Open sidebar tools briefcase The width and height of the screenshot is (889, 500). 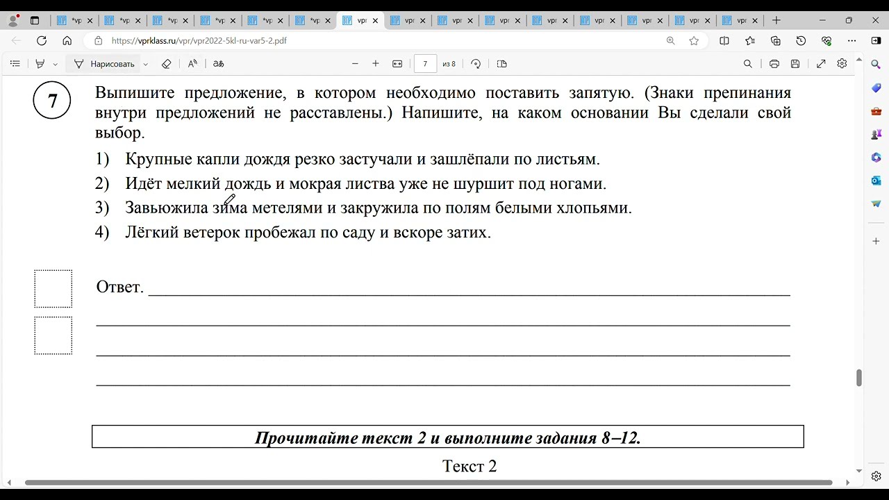pyautogui.click(x=876, y=111)
